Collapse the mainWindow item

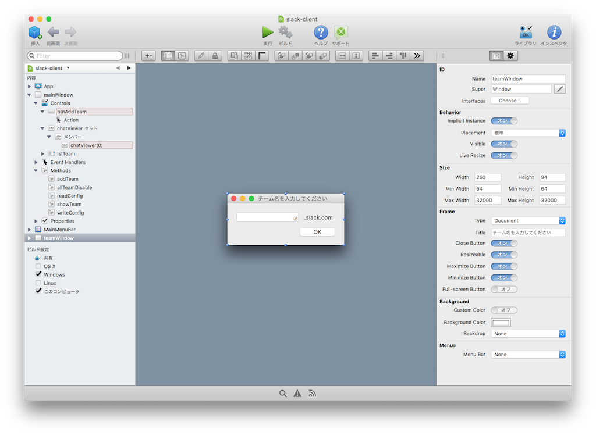click(x=29, y=95)
